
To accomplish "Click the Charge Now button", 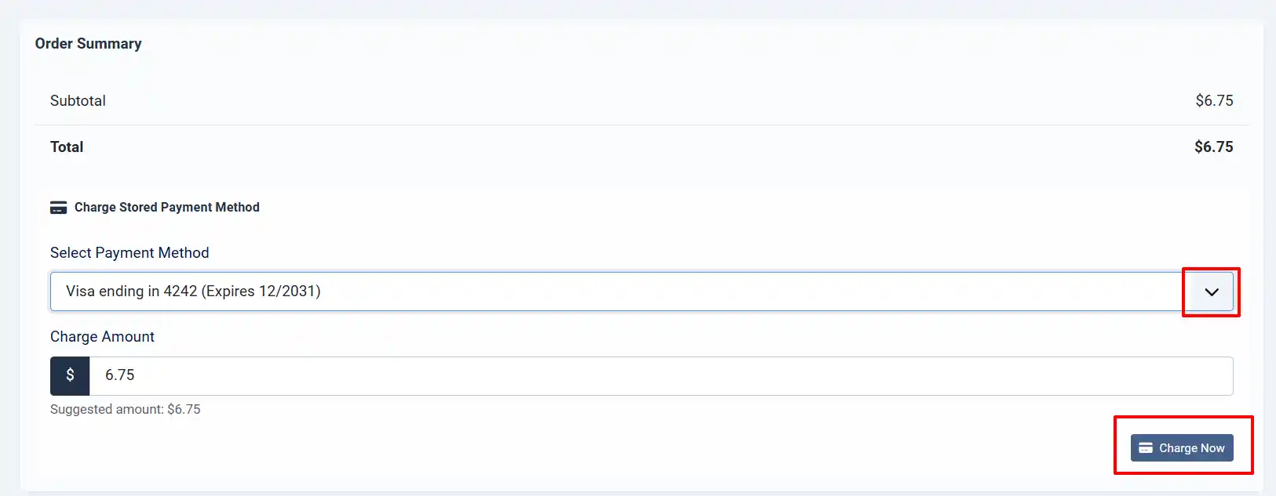I will pyautogui.click(x=1182, y=448).
